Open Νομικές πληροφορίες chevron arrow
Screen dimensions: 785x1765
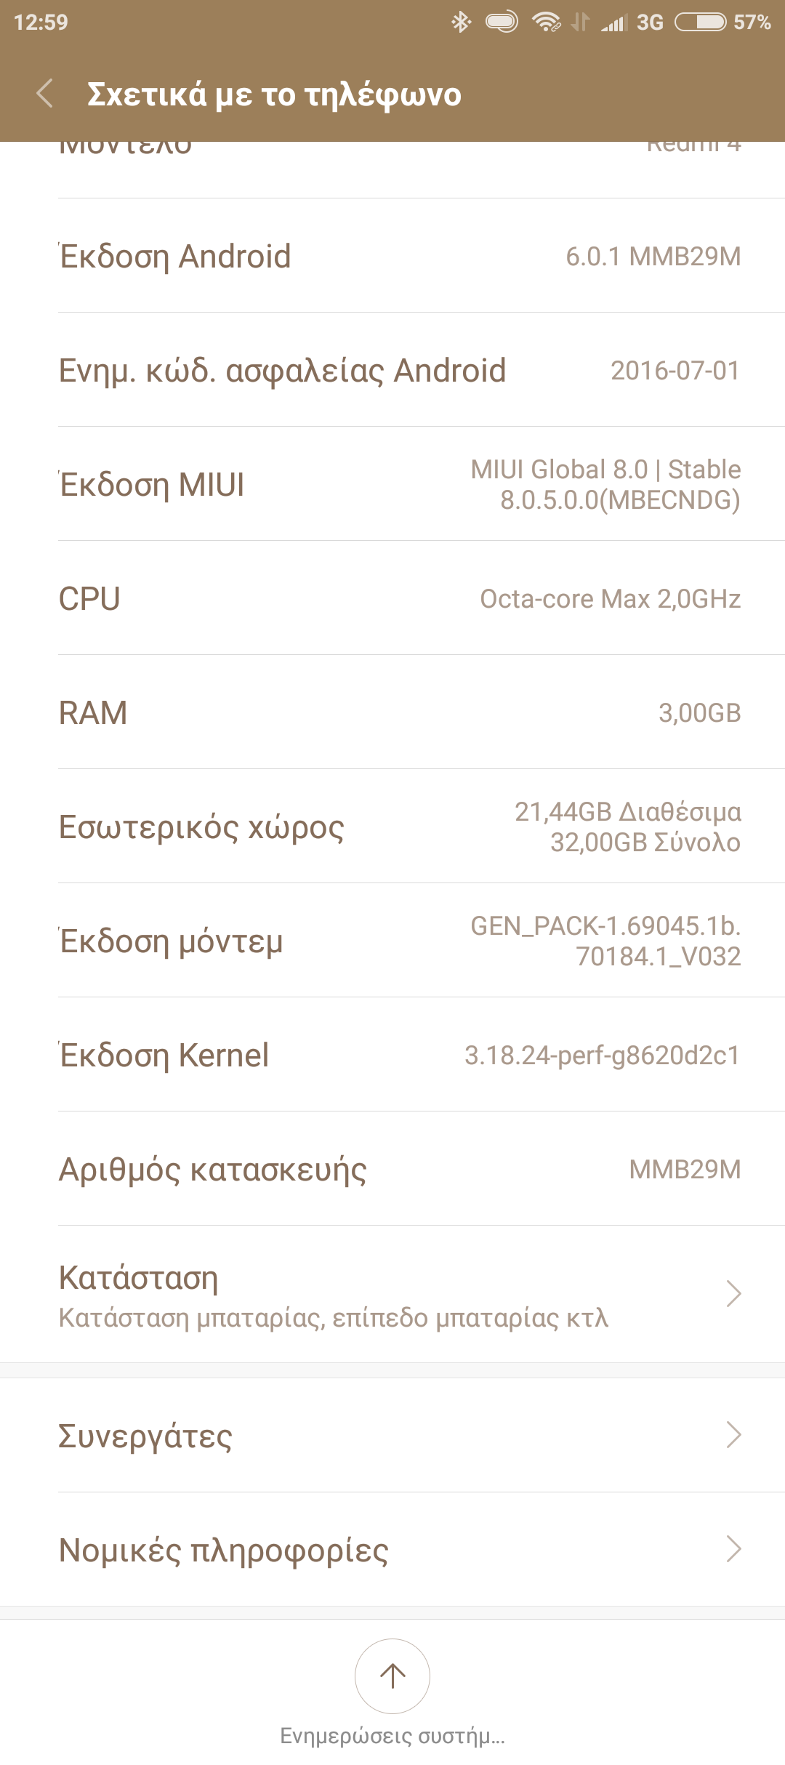[733, 1549]
